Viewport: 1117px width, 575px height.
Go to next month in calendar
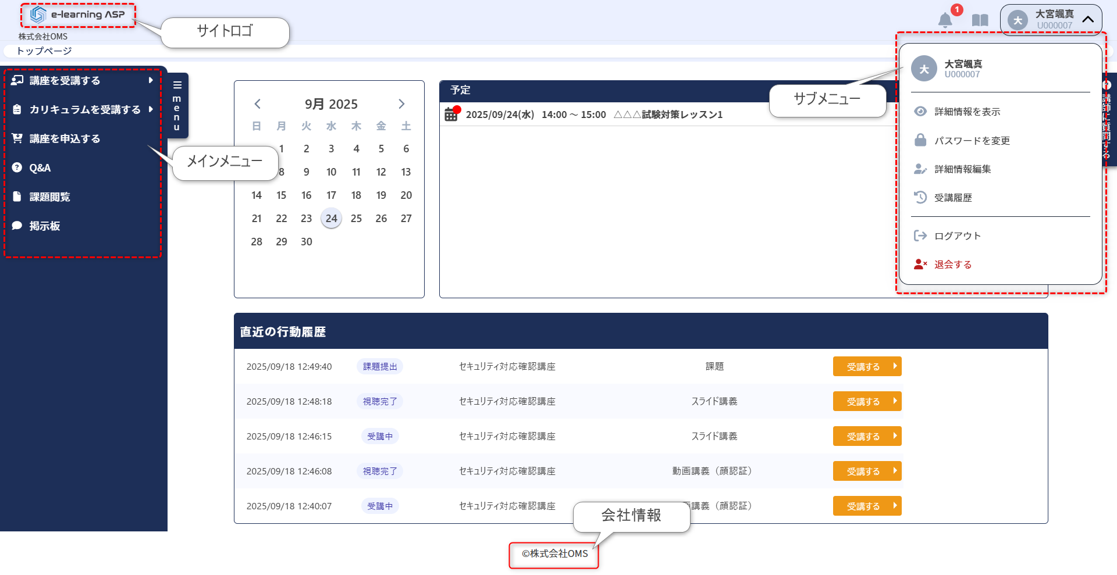pos(401,104)
